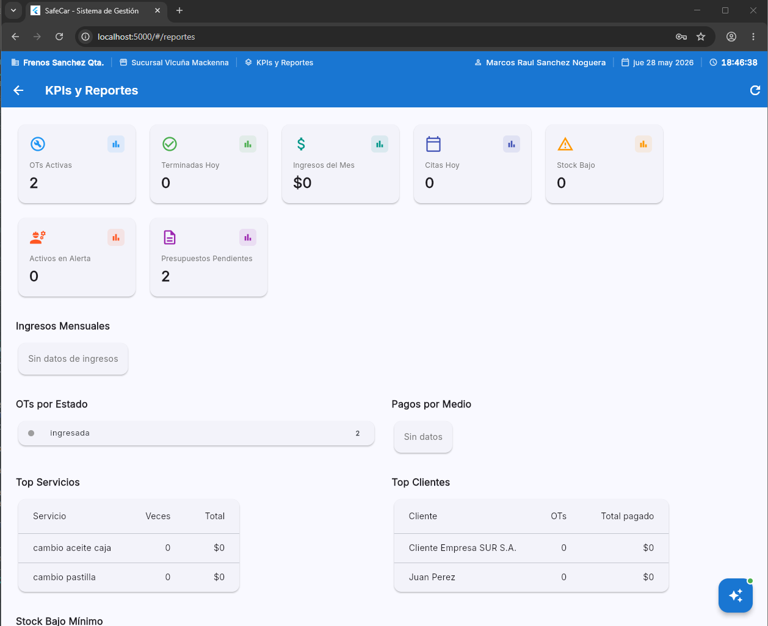The image size is (768, 626).
Task: Click the building icon beside Frenos Sanchez Qta.
Action: pos(15,62)
